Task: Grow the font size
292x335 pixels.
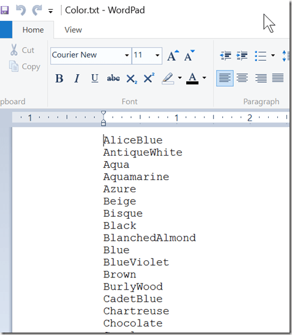Action: (x=173, y=56)
